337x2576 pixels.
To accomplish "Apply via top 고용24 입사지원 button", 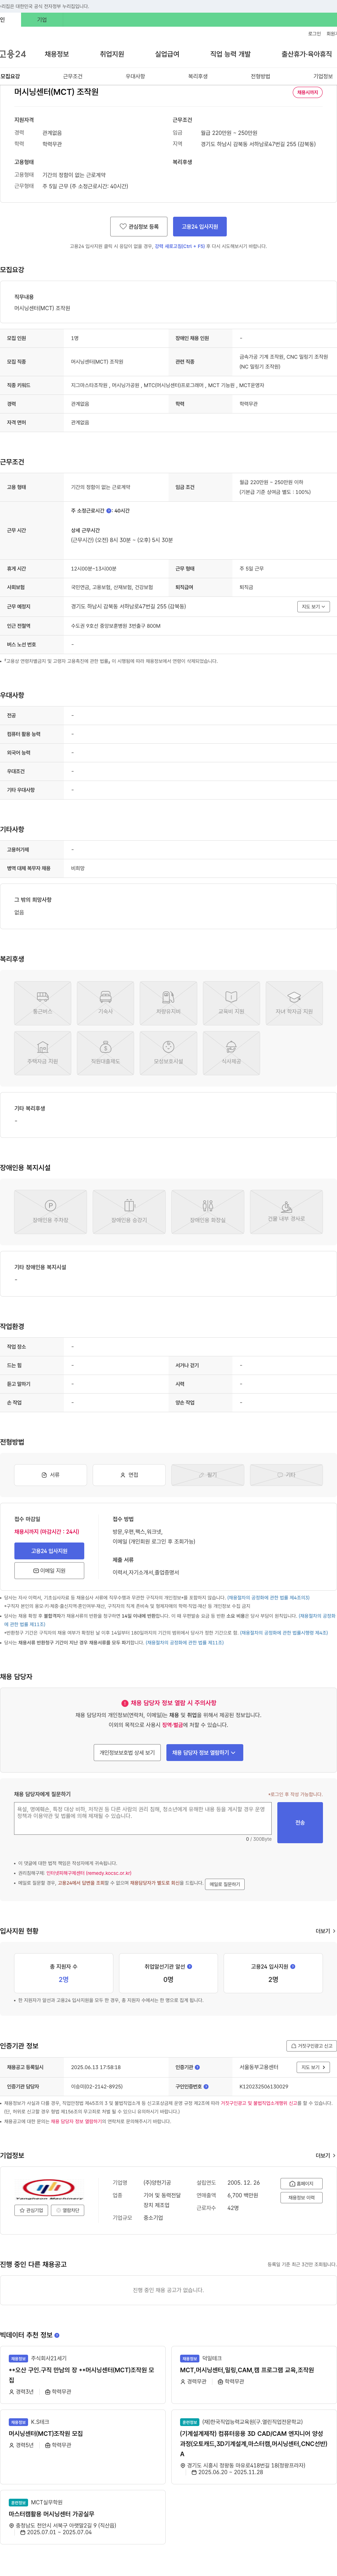I will point(200,227).
